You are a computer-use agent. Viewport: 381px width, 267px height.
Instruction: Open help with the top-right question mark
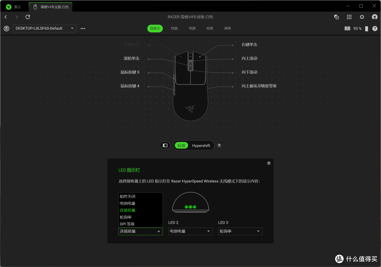coord(375,28)
